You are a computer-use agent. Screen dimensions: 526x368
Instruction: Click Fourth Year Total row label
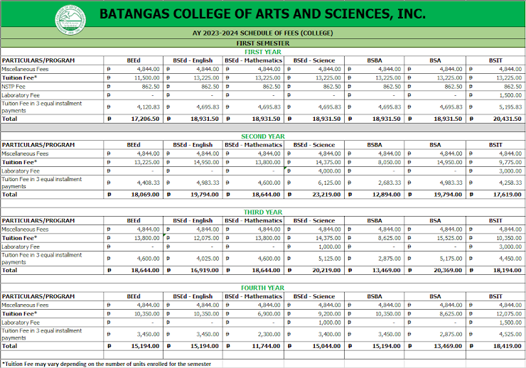pyautogui.click(x=9, y=346)
